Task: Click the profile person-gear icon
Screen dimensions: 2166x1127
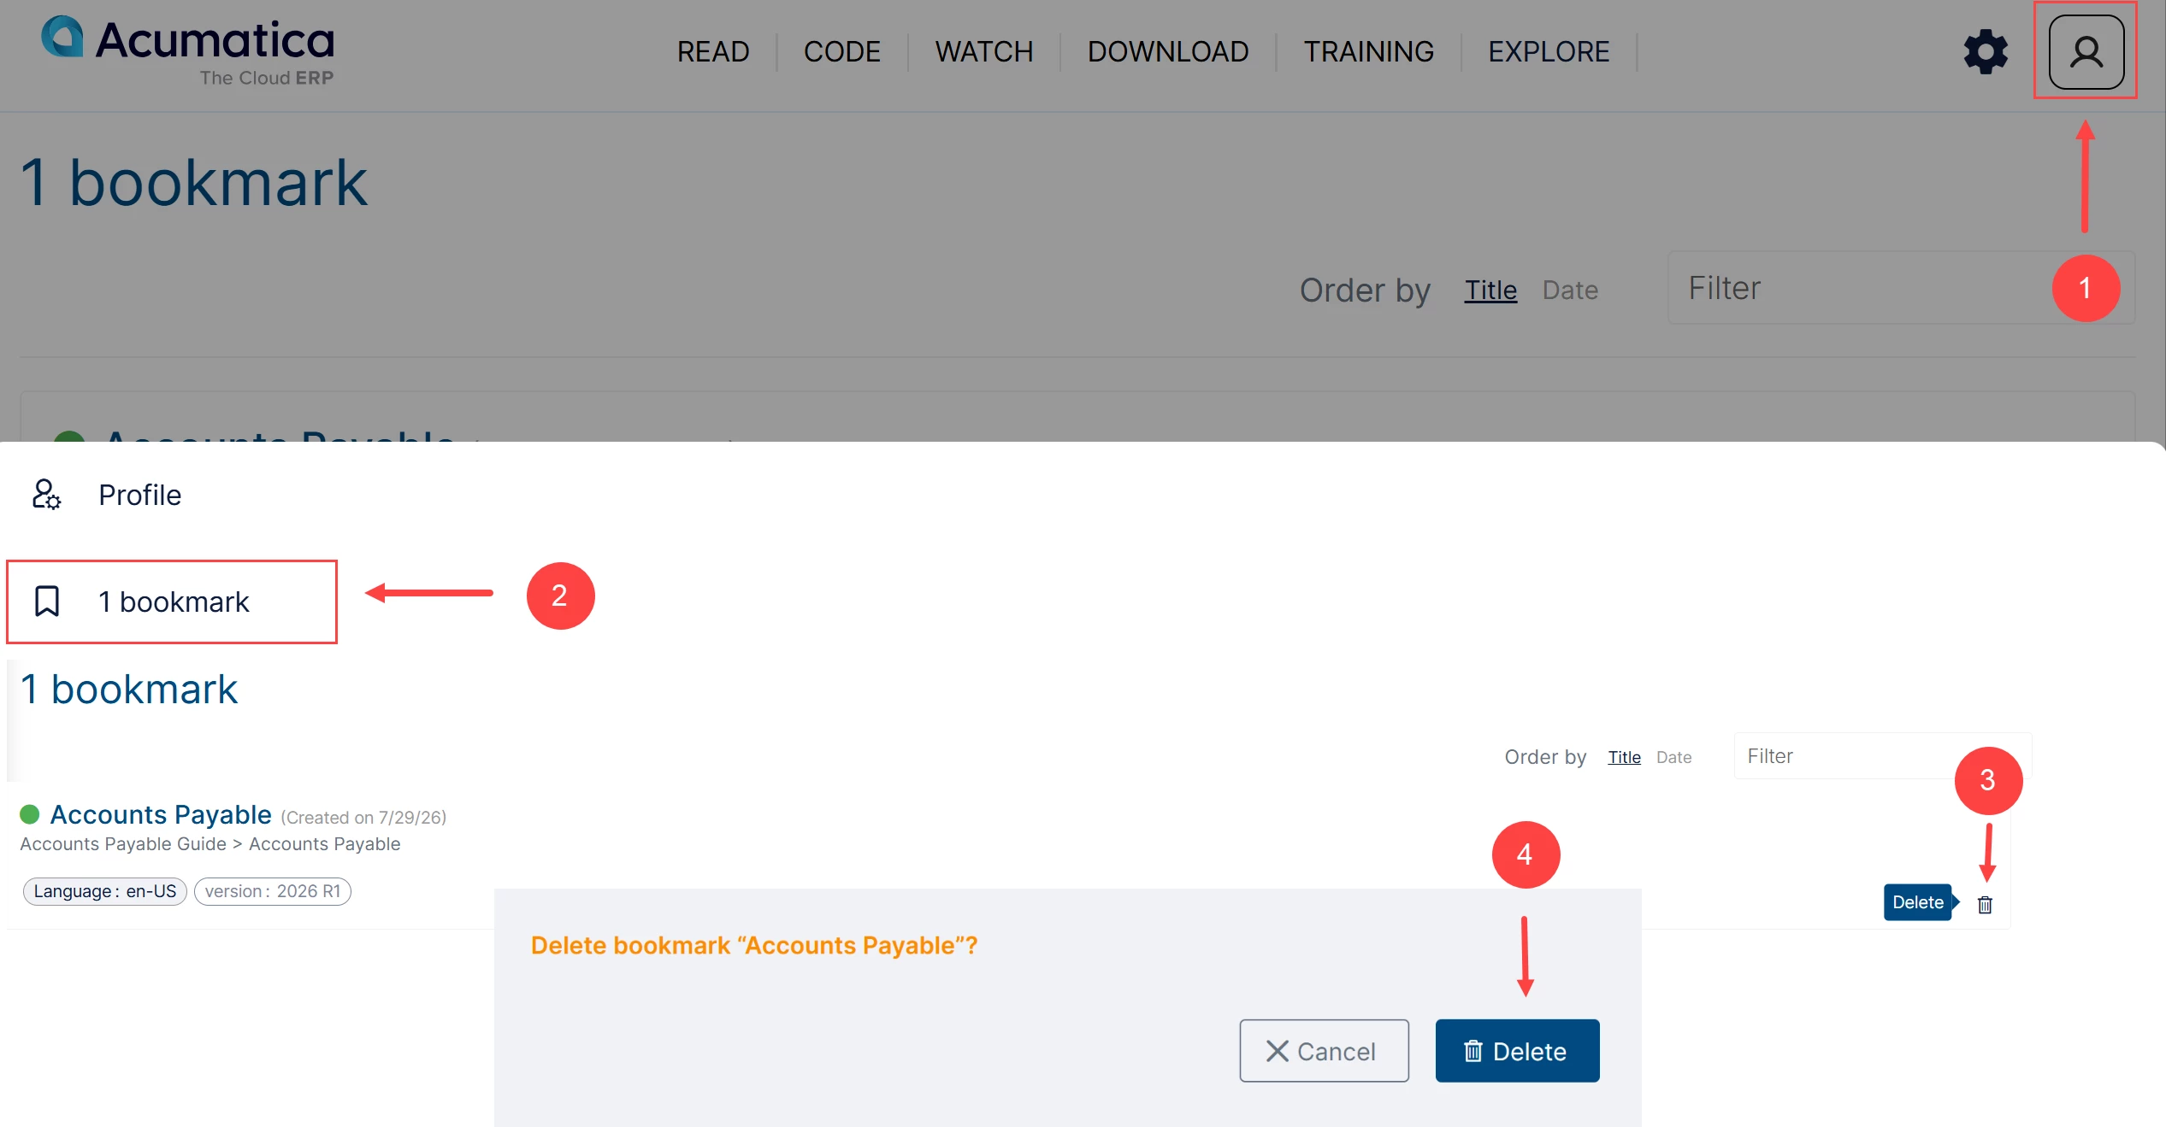Action: pos(46,495)
